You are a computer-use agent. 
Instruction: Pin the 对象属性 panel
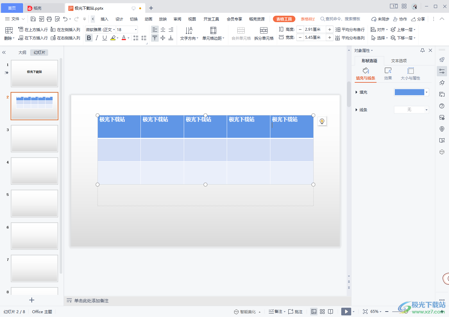point(422,50)
